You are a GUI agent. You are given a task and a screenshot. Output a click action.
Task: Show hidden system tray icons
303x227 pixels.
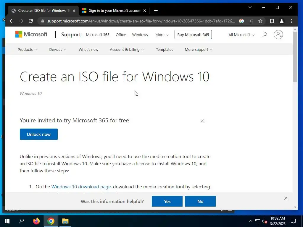[250, 221]
